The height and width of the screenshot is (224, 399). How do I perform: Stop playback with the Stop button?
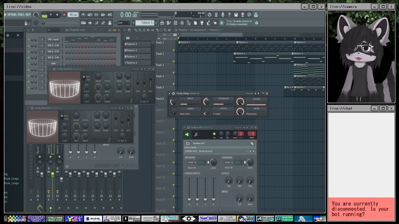pyautogui.click(x=57, y=15)
